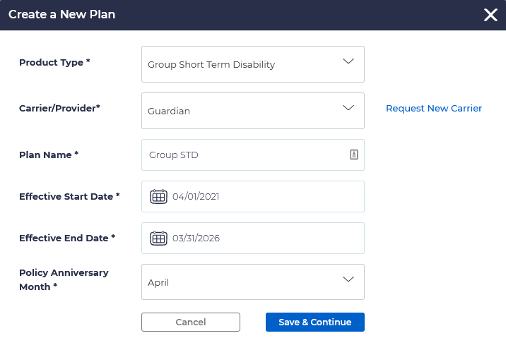Click the Create a New Plan title
The width and height of the screenshot is (506, 338).
pyautogui.click(x=61, y=14)
